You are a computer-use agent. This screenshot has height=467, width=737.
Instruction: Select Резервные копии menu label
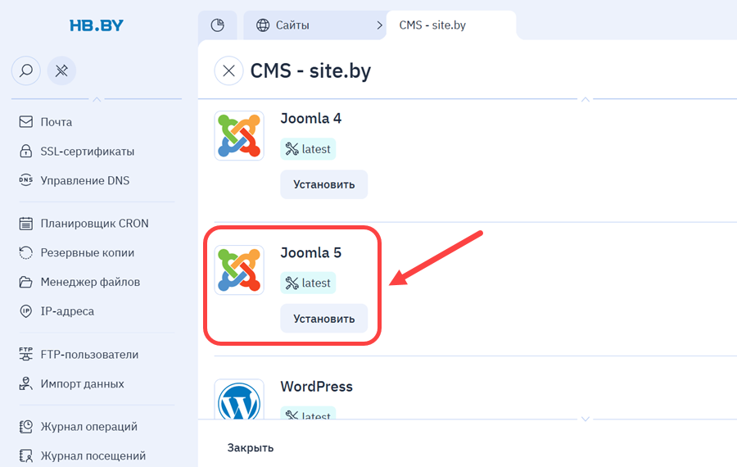tap(88, 253)
